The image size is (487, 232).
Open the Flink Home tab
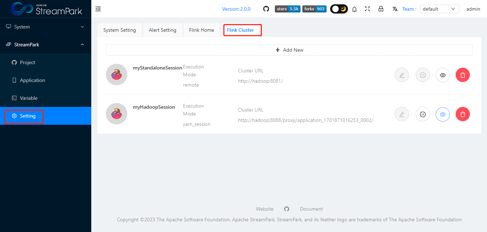tap(201, 30)
